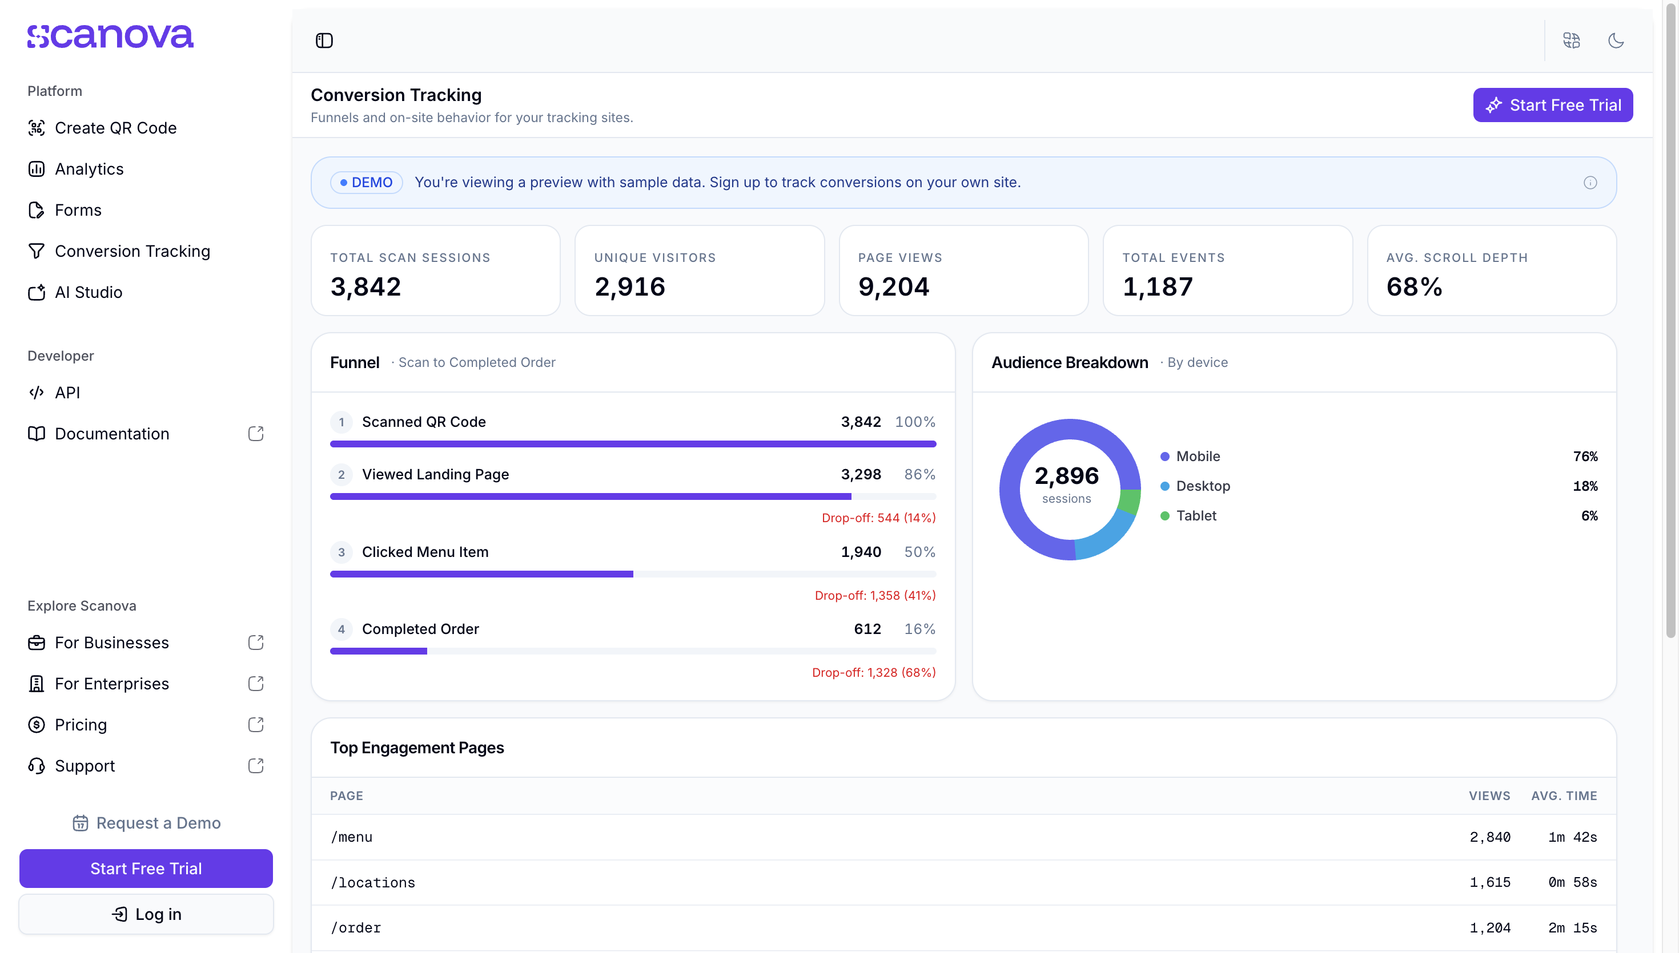Click the audience donut chart
This screenshot has width=1679, height=953.
point(1070,490)
